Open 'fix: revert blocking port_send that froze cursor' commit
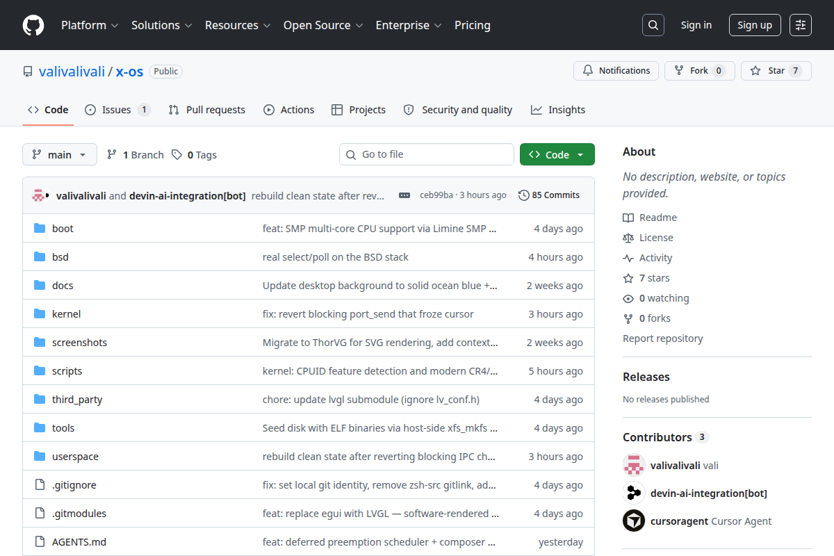Viewport: 834px width, 556px height. click(x=368, y=314)
